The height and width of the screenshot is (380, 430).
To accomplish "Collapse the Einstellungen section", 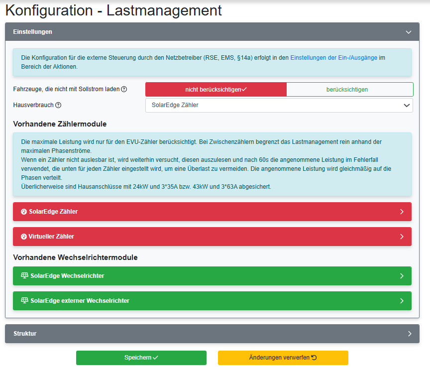I will [409, 31].
